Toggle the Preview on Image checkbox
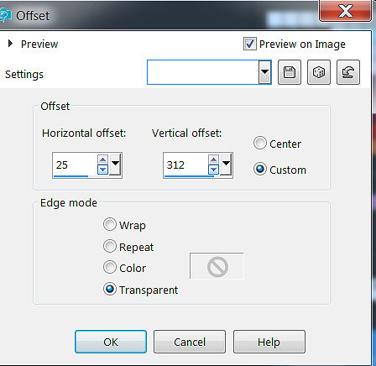This screenshot has height=366, width=376. coord(249,44)
